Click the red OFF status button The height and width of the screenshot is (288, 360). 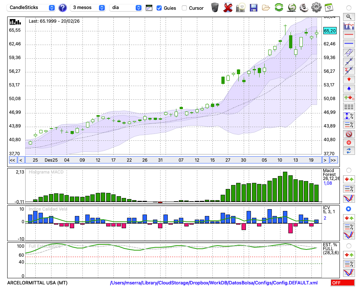342,283
